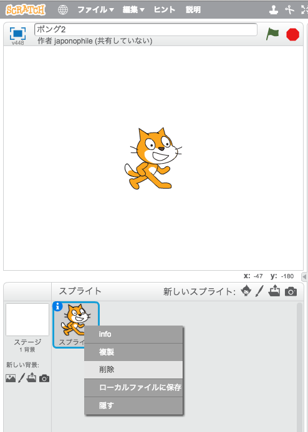Choose 削除 in context menu
308x432 pixels.
pos(133,370)
